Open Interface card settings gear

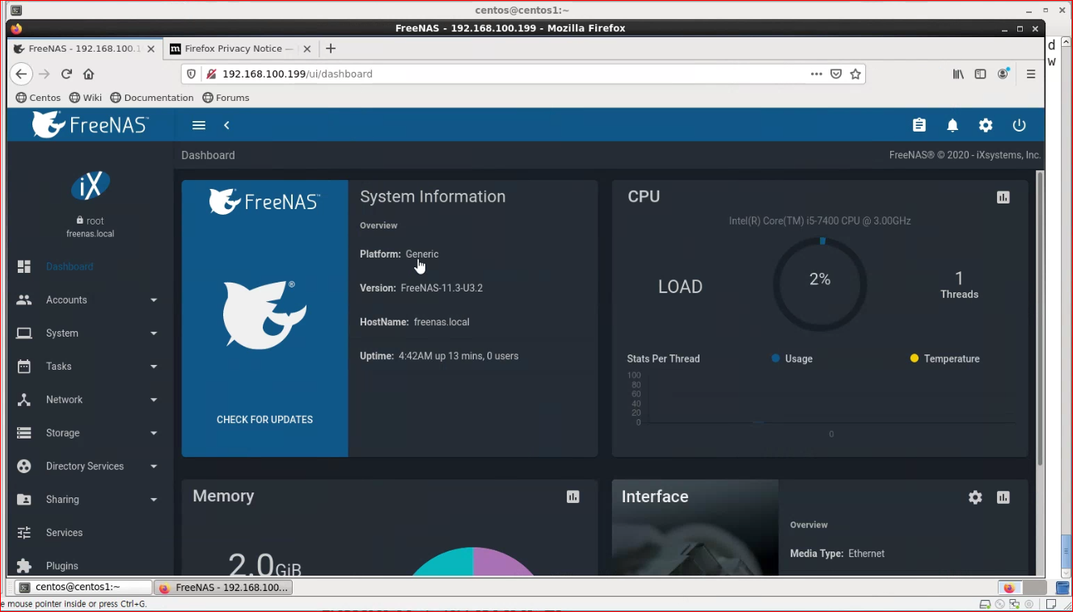click(x=975, y=497)
